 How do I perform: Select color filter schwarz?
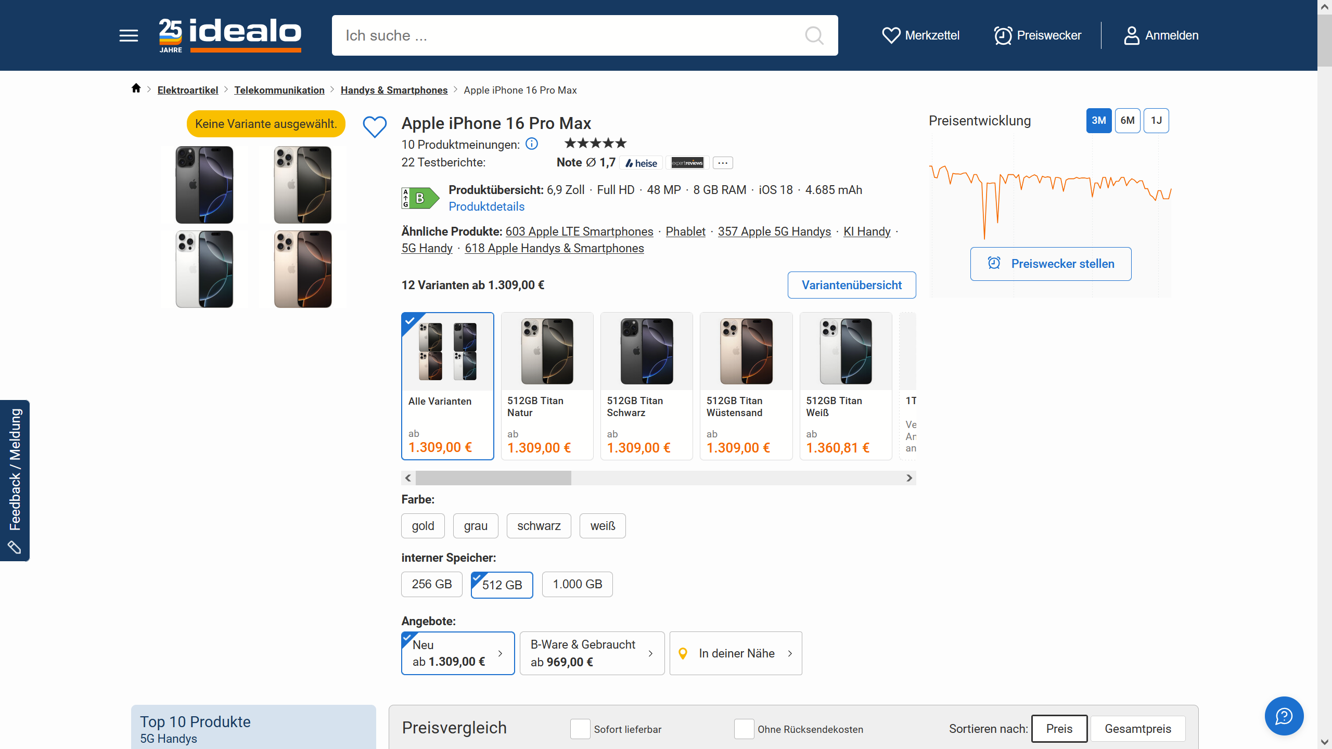[539, 526]
